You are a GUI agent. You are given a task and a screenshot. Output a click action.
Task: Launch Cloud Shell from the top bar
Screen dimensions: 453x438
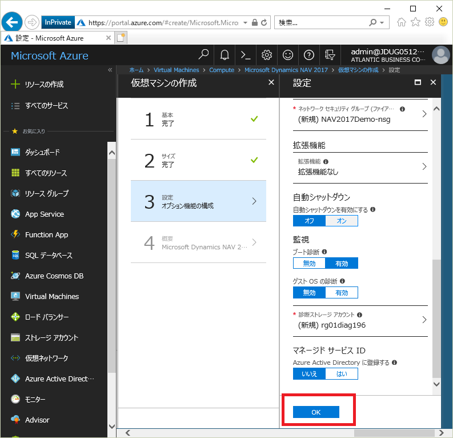coord(246,55)
